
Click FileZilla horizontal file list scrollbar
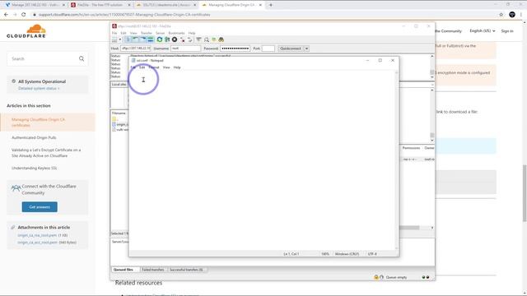point(409,228)
